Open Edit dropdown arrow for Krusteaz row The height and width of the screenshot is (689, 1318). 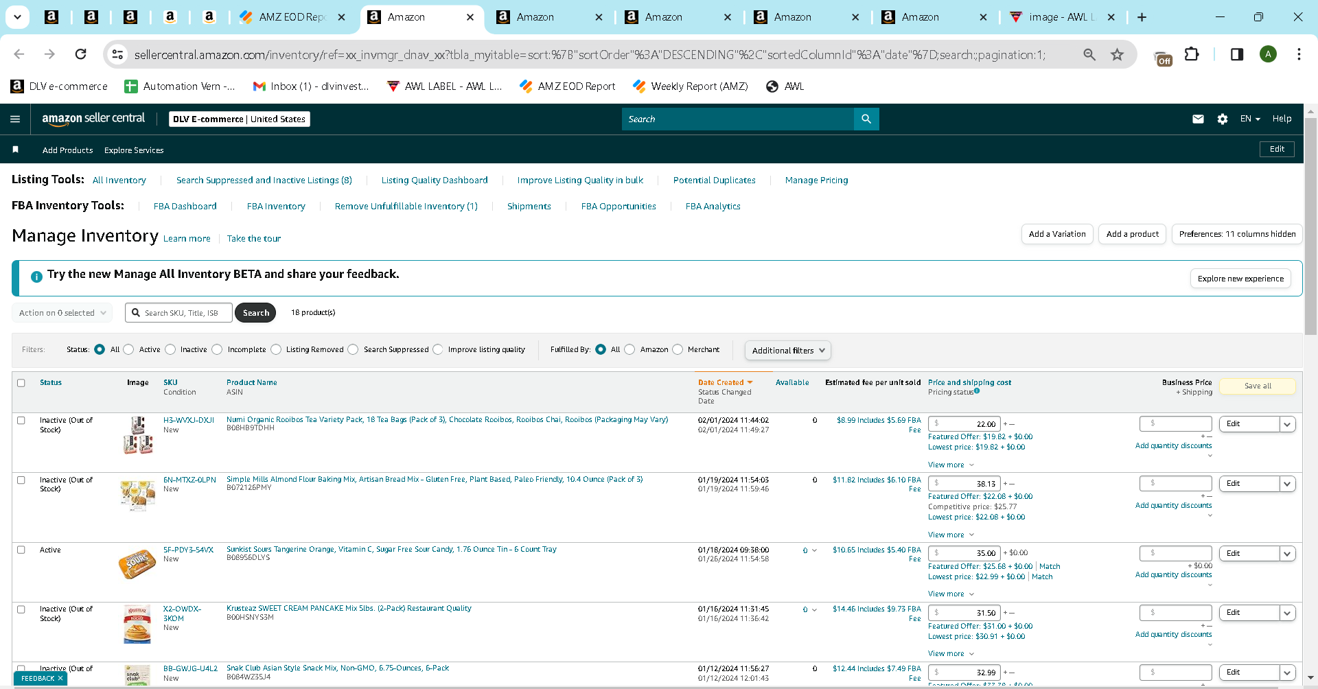(x=1288, y=613)
